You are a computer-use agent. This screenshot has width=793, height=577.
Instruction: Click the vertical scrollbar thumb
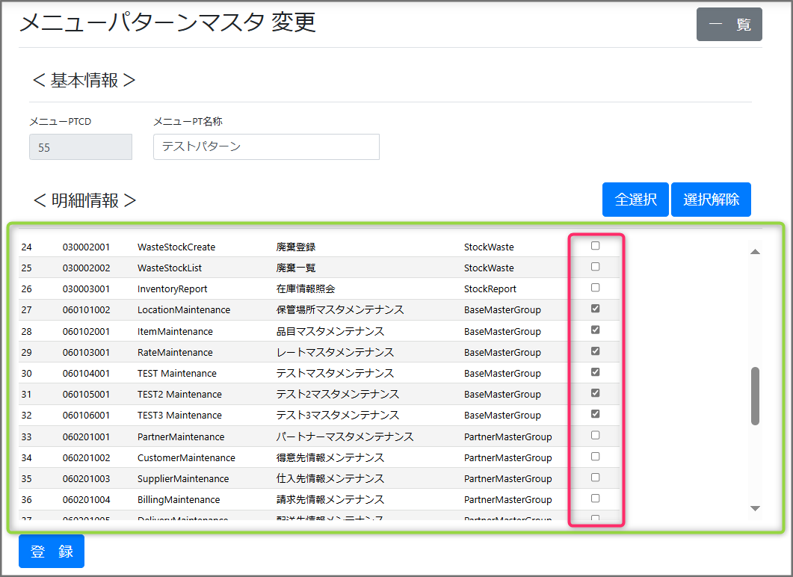(755, 395)
